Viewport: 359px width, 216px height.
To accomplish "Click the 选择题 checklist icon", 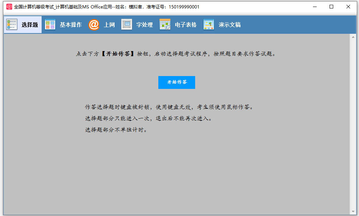I will click(12, 25).
